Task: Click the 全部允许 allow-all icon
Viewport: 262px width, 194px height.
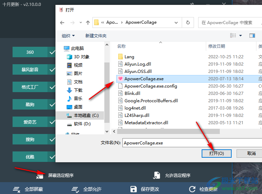Action: click(x=75, y=190)
